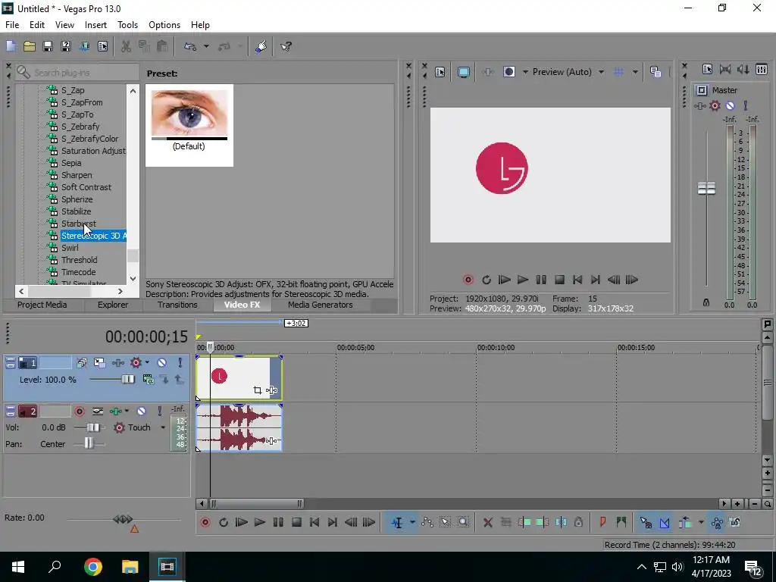The height and width of the screenshot is (582, 776).
Task: Switch to the Project Media tab
Action: click(42, 305)
